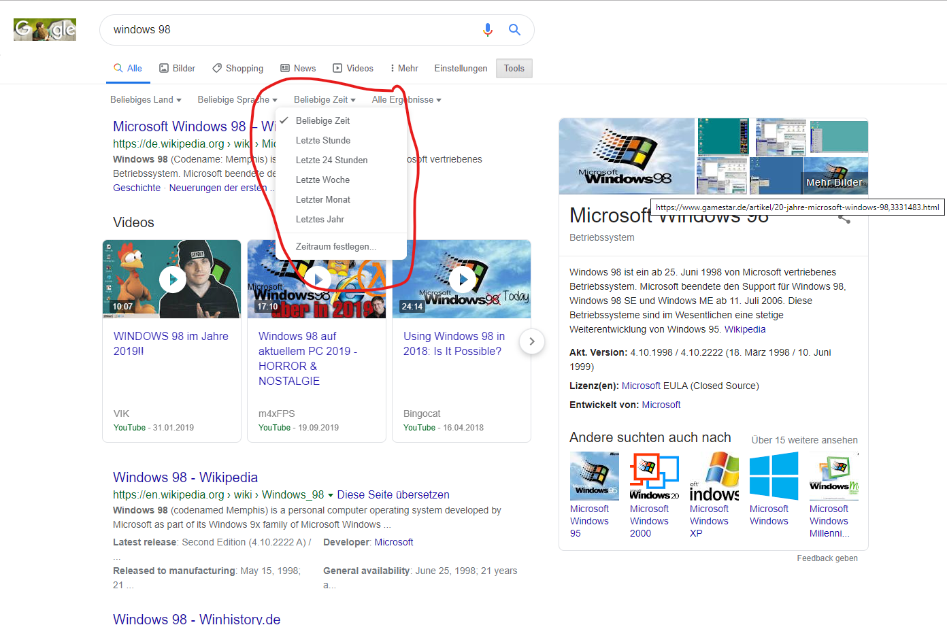Open WINDOWS 98 im Jahre 2019!! video title

pyautogui.click(x=171, y=343)
